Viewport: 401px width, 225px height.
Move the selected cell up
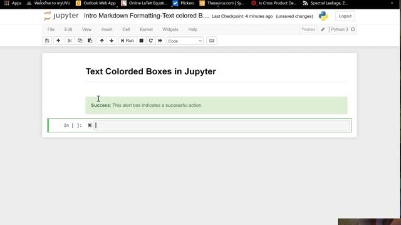pos(102,41)
